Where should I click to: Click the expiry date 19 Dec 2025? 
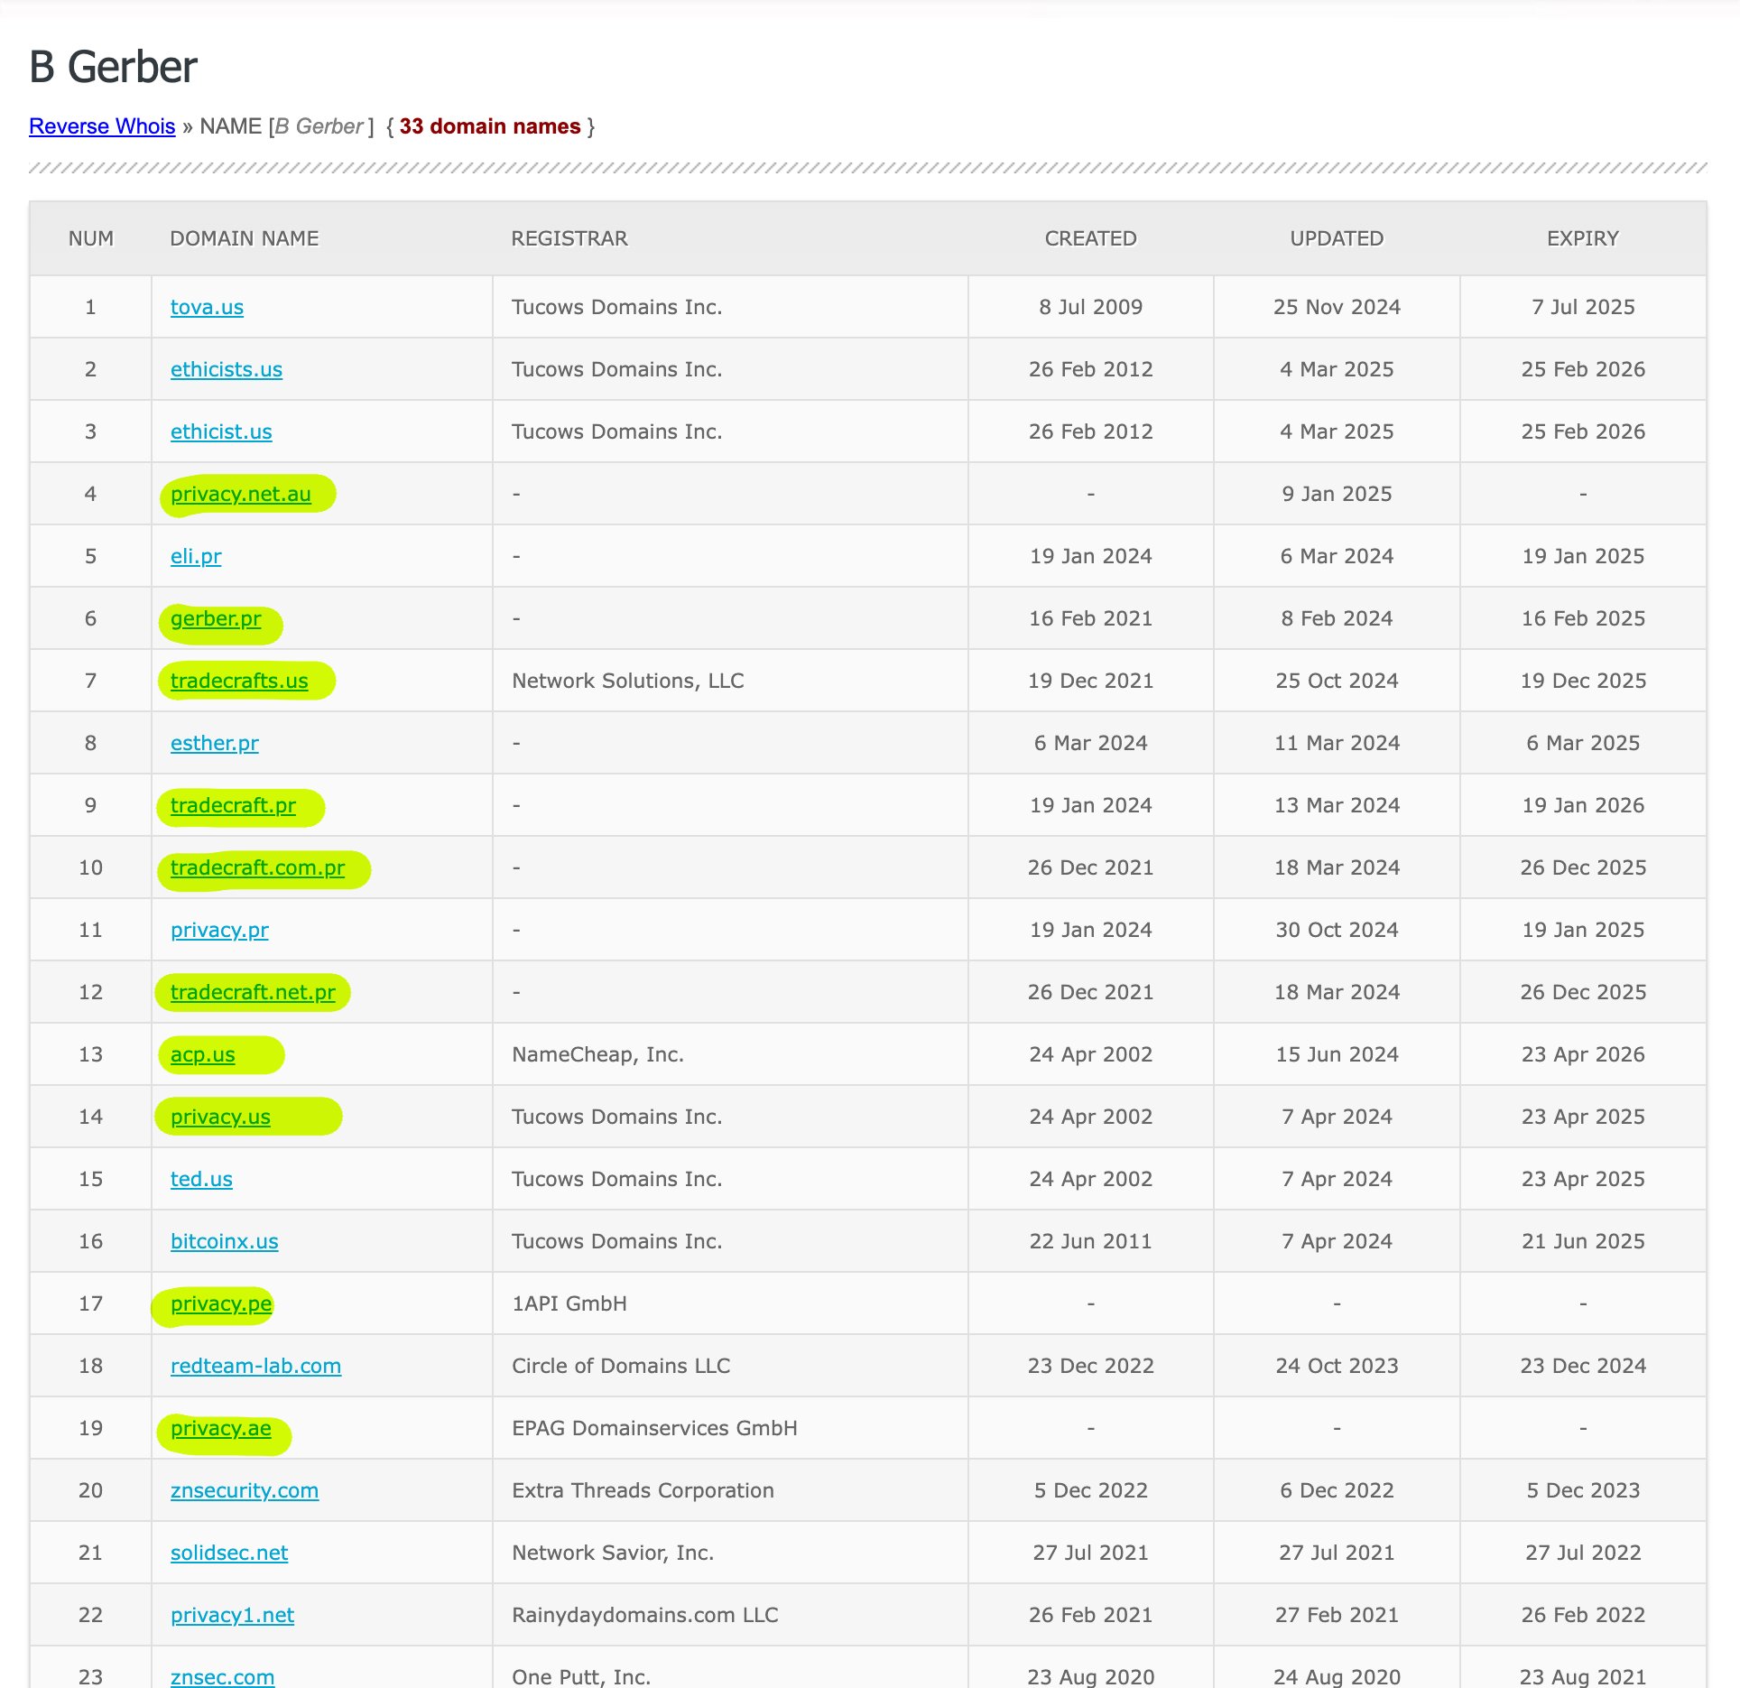[1583, 681]
